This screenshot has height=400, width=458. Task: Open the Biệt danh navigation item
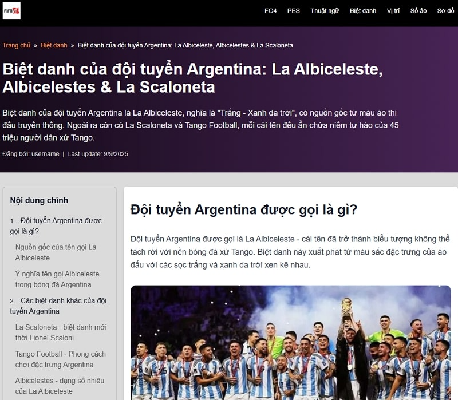pos(363,11)
